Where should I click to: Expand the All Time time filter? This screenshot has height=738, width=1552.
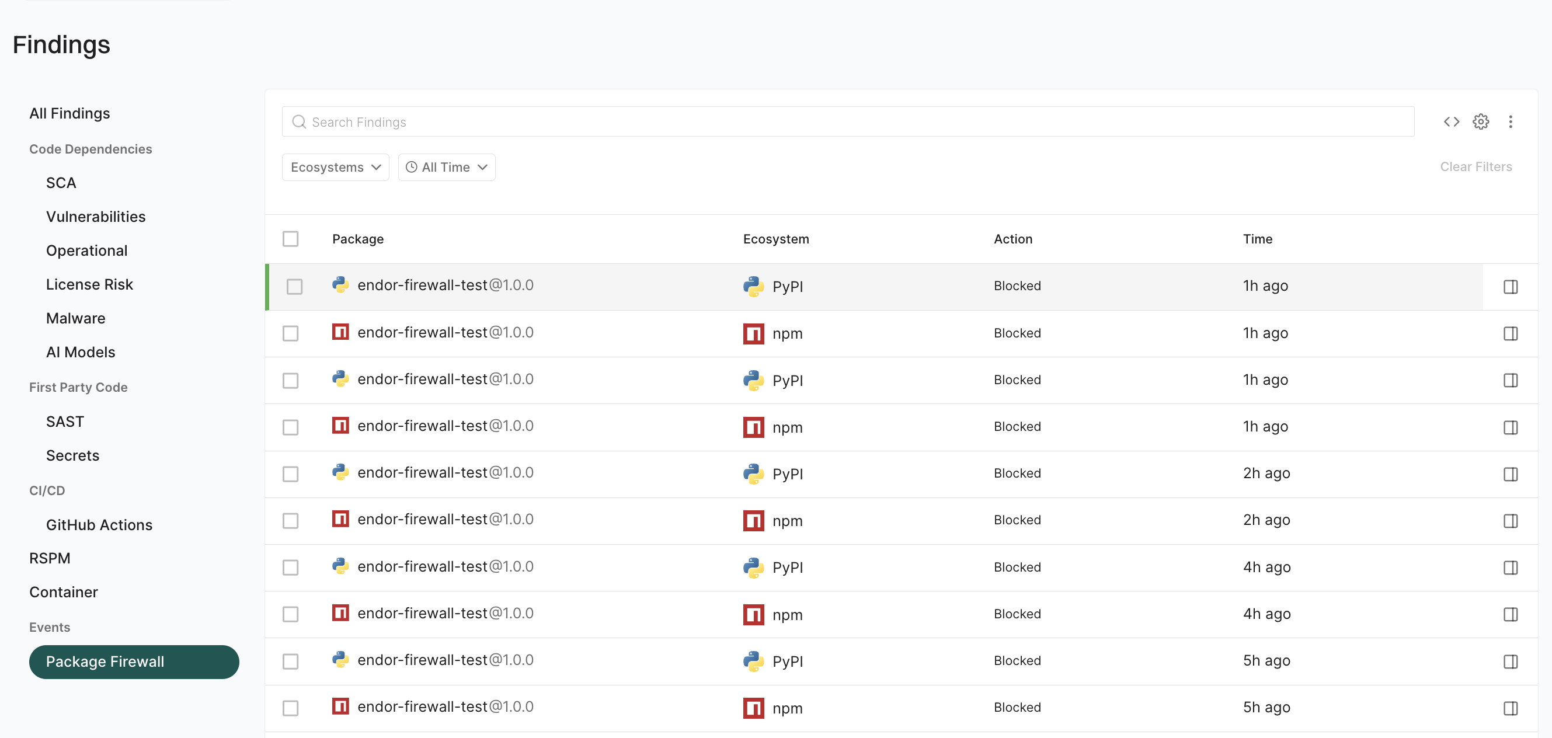coord(447,167)
